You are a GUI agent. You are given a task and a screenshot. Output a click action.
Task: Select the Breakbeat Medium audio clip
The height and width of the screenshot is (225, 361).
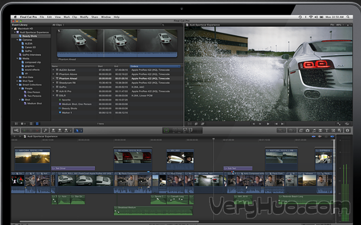click(x=153, y=211)
